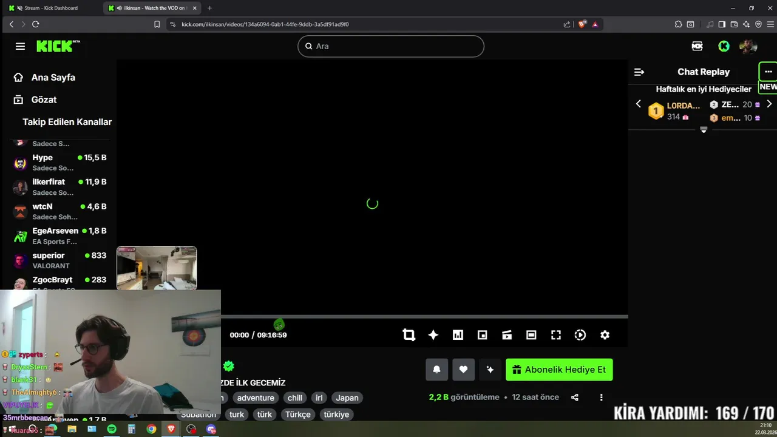Open the hamburger sidebar menu
This screenshot has width=777, height=437.
20,46
